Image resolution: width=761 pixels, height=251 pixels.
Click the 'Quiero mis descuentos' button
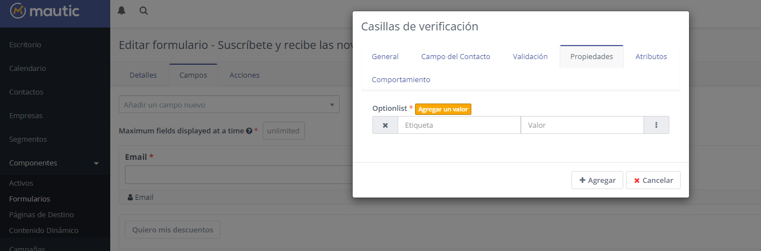[173, 230]
